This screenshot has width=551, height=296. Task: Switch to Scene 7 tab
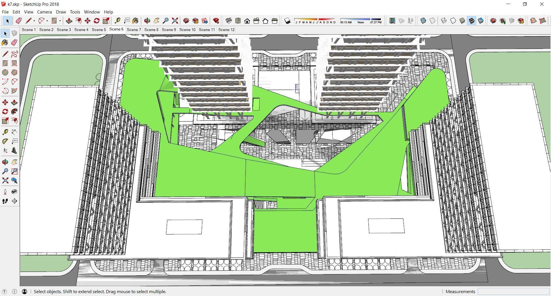coord(134,30)
